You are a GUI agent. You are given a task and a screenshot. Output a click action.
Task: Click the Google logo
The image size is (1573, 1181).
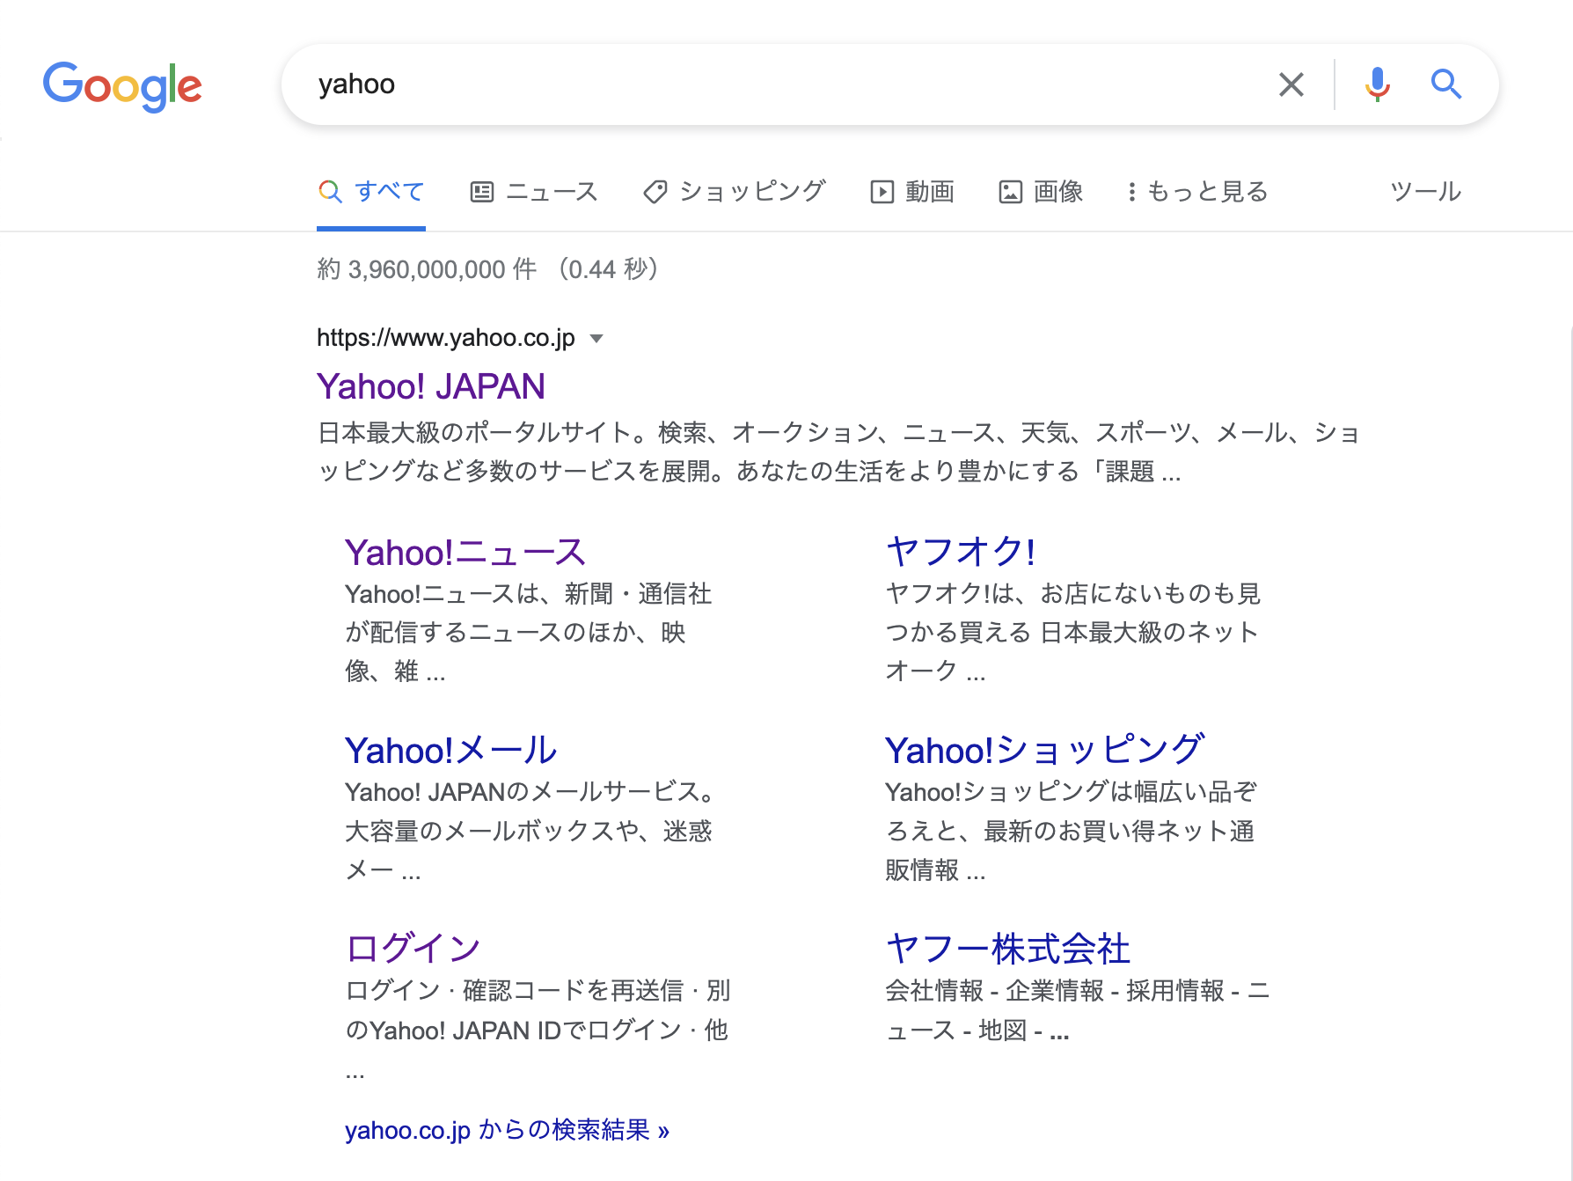122,86
